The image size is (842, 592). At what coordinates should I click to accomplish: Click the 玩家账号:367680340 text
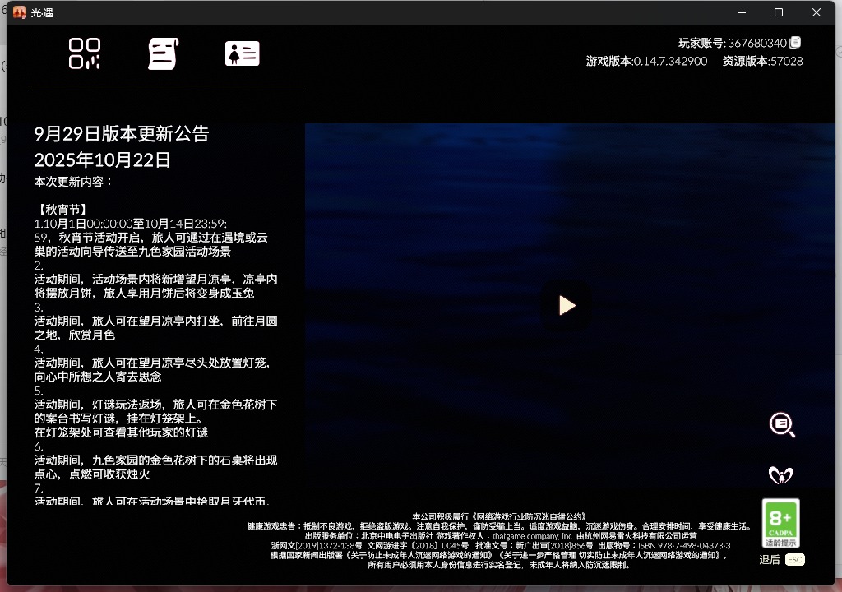(x=733, y=43)
